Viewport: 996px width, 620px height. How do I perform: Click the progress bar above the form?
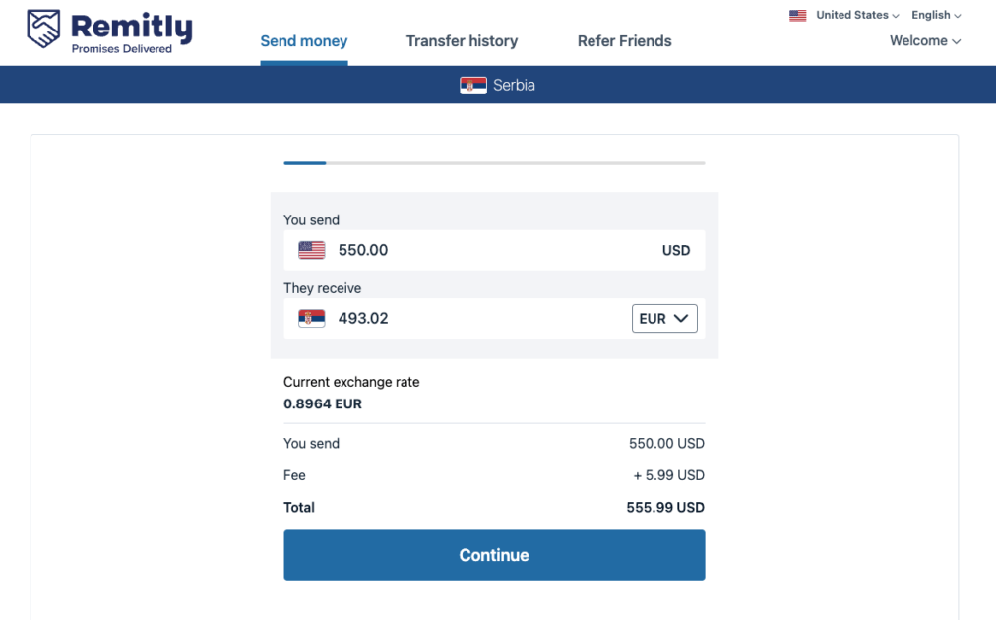[492, 162]
